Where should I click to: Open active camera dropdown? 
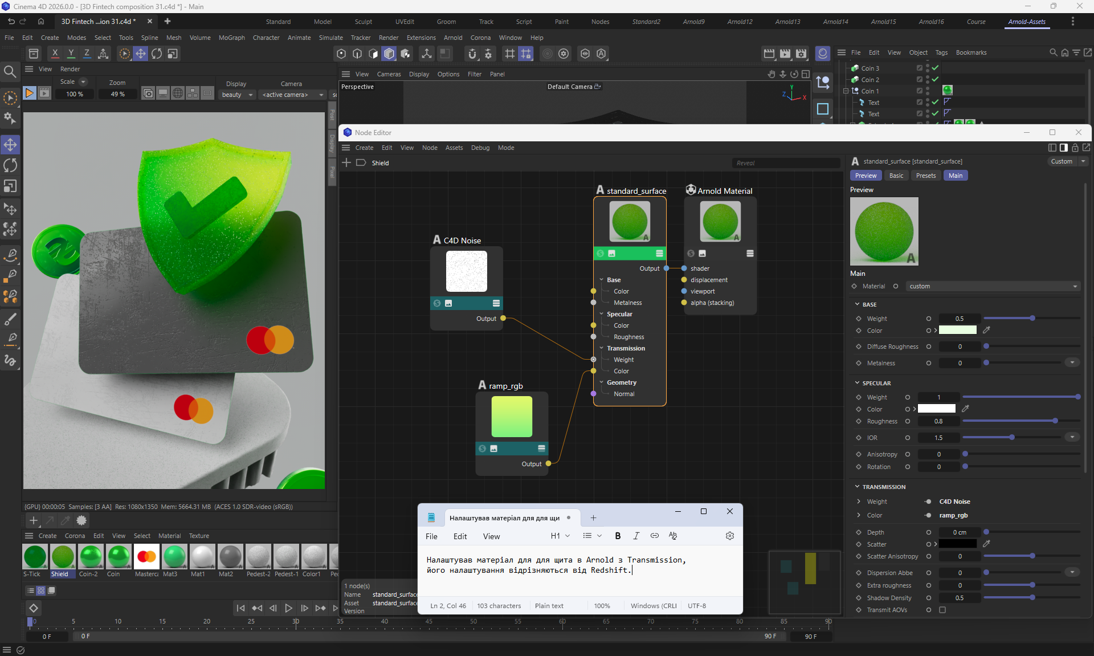point(292,95)
